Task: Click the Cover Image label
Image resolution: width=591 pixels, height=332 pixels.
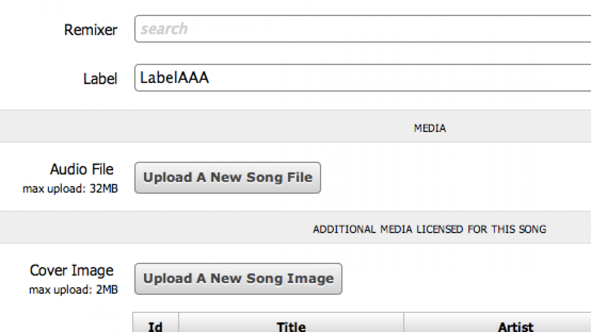Action: (72, 271)
